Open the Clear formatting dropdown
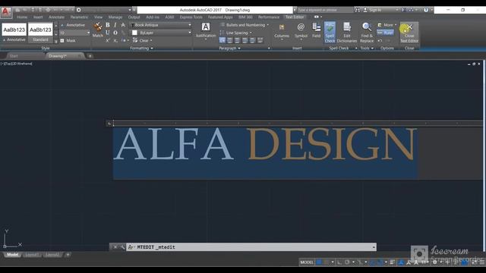The height and width of the screenshot is (273, 486). (x=143, y=40)
